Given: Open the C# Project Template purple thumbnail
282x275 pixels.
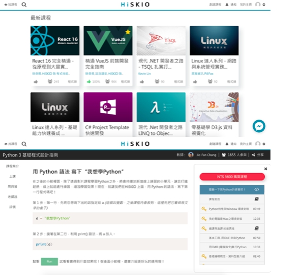Looking at the screenshot, I should tap(108, 107).
